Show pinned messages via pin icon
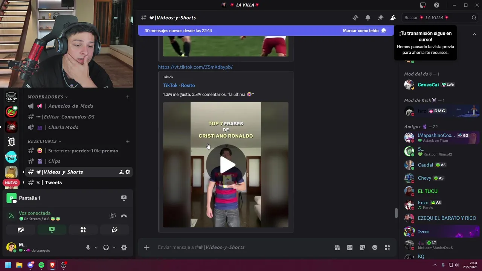The height and width of the screenshot is (271, 482). [x=380, y=18]
